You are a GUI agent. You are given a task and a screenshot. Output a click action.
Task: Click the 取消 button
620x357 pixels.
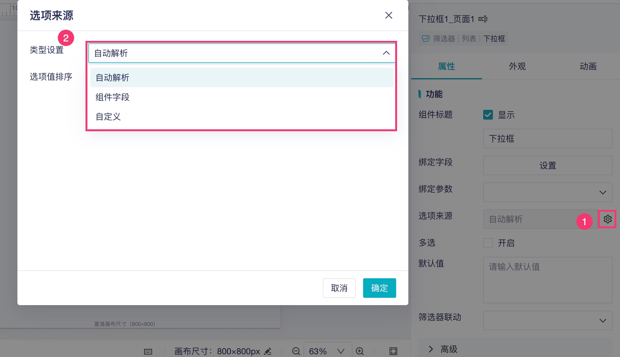coord(339,288)
